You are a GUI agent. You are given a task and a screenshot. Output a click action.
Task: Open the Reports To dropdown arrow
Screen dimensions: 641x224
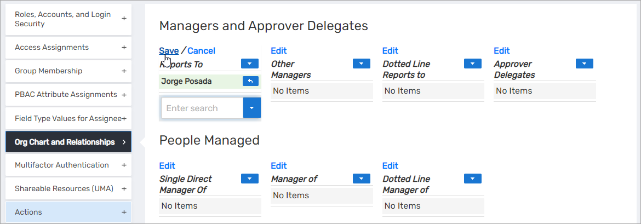click(x=250, y=64)
